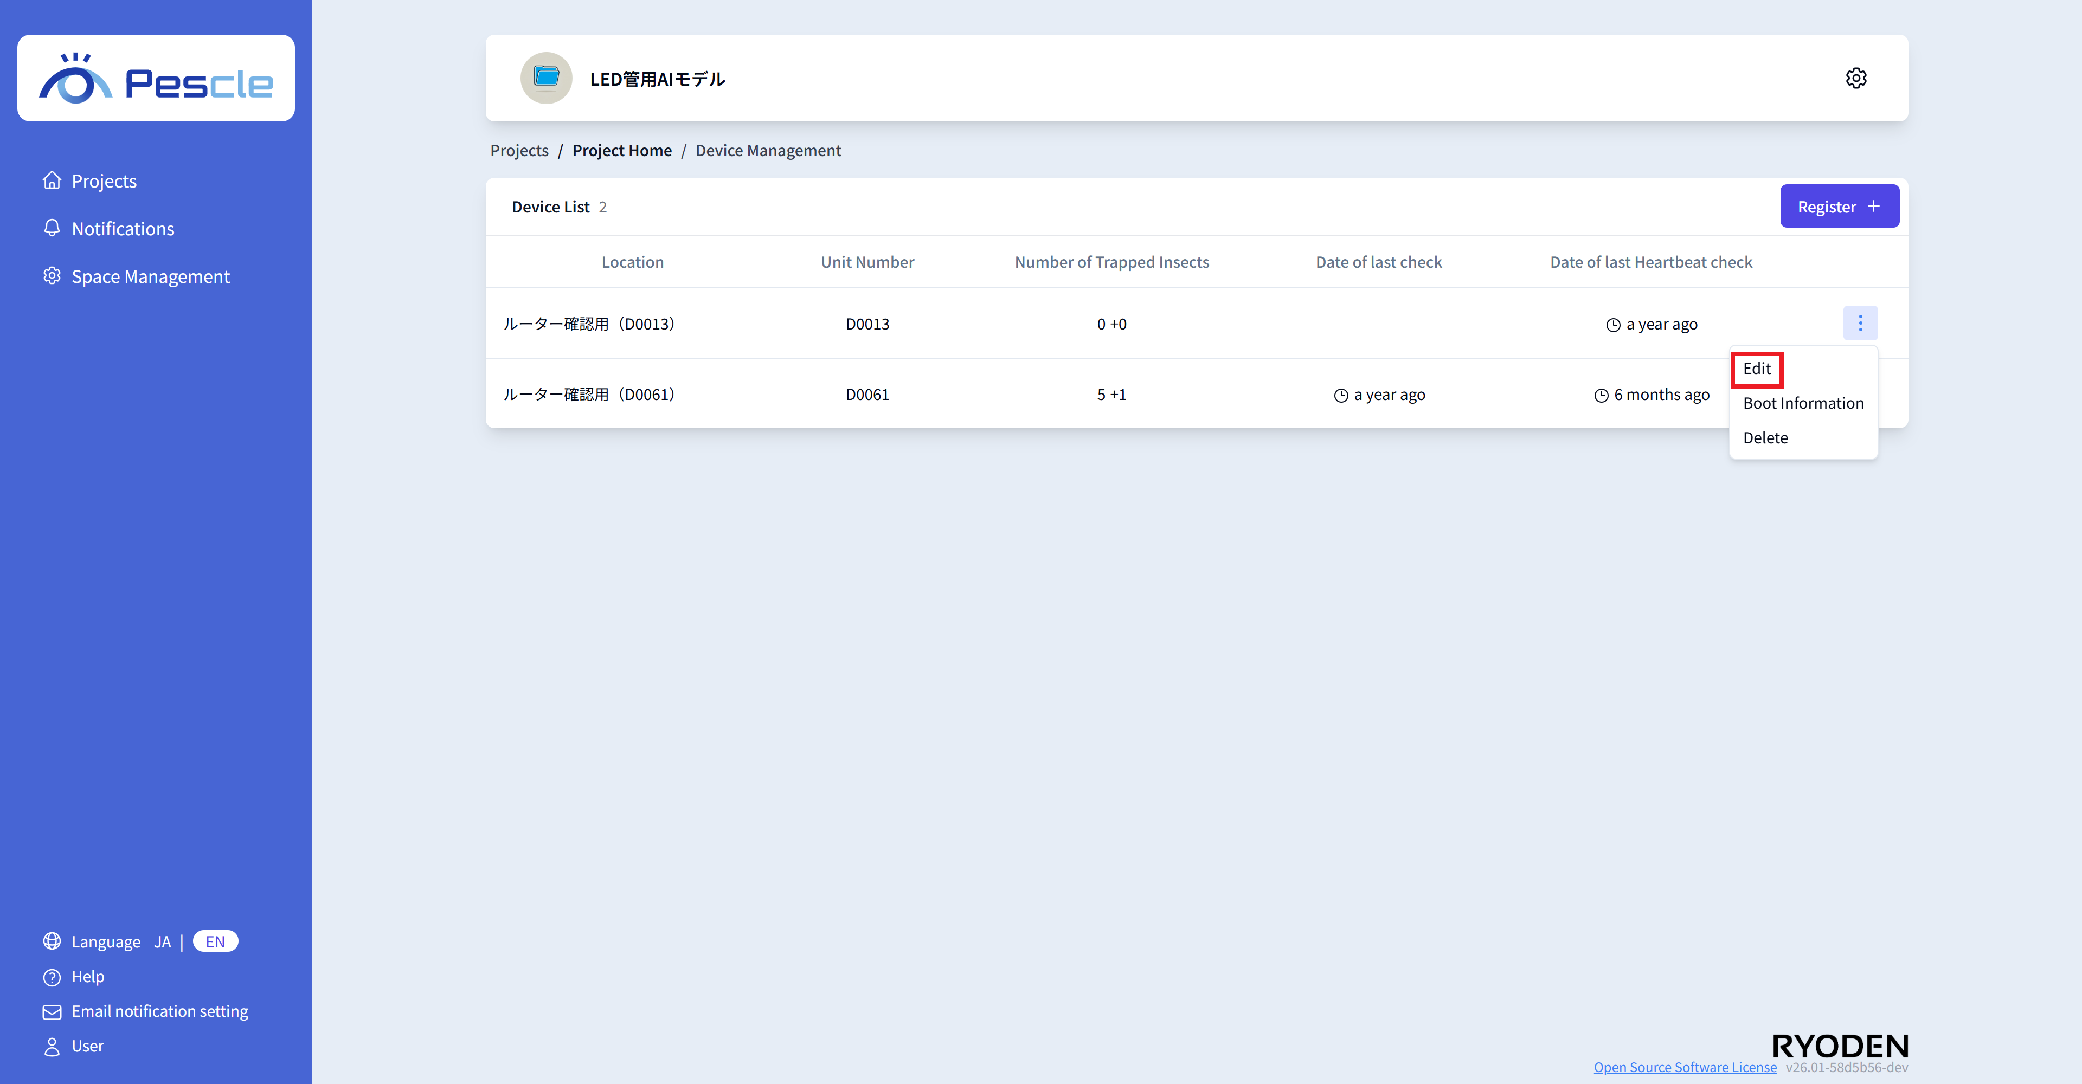Select Delete from the device menu

1765,438
